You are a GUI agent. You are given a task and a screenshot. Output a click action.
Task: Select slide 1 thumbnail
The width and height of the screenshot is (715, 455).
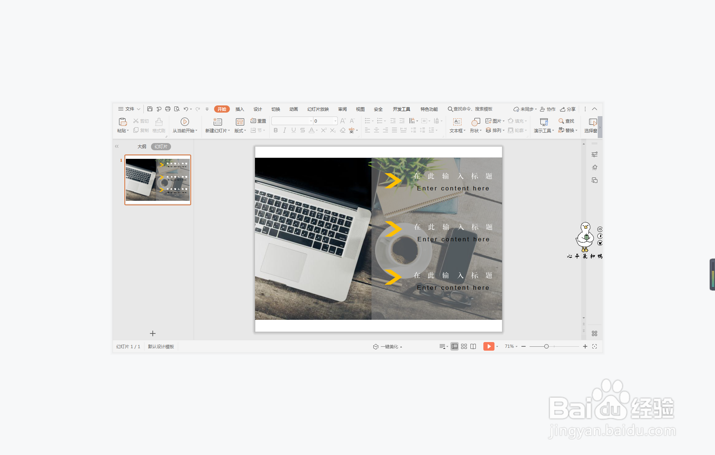pyautogui.click(x=158, y=180)
